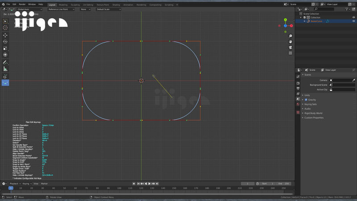Click the zoom magnifier viewport icon
The image size is (357, 201).
(x=291, y=36)
